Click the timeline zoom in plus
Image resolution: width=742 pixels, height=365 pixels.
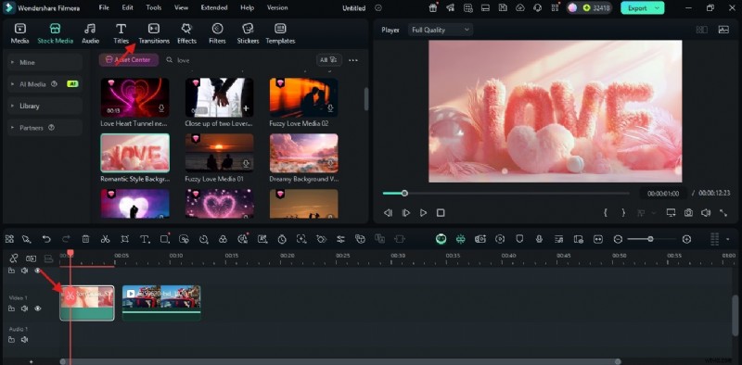coord(686,239)
